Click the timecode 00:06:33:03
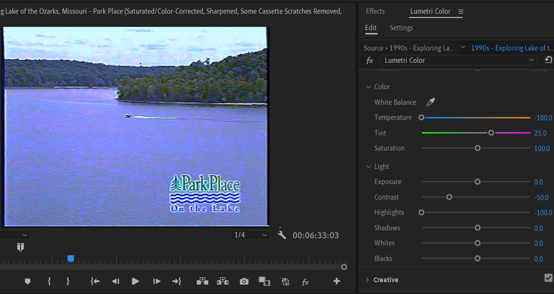The image size is (554, 294). point(315,235)
